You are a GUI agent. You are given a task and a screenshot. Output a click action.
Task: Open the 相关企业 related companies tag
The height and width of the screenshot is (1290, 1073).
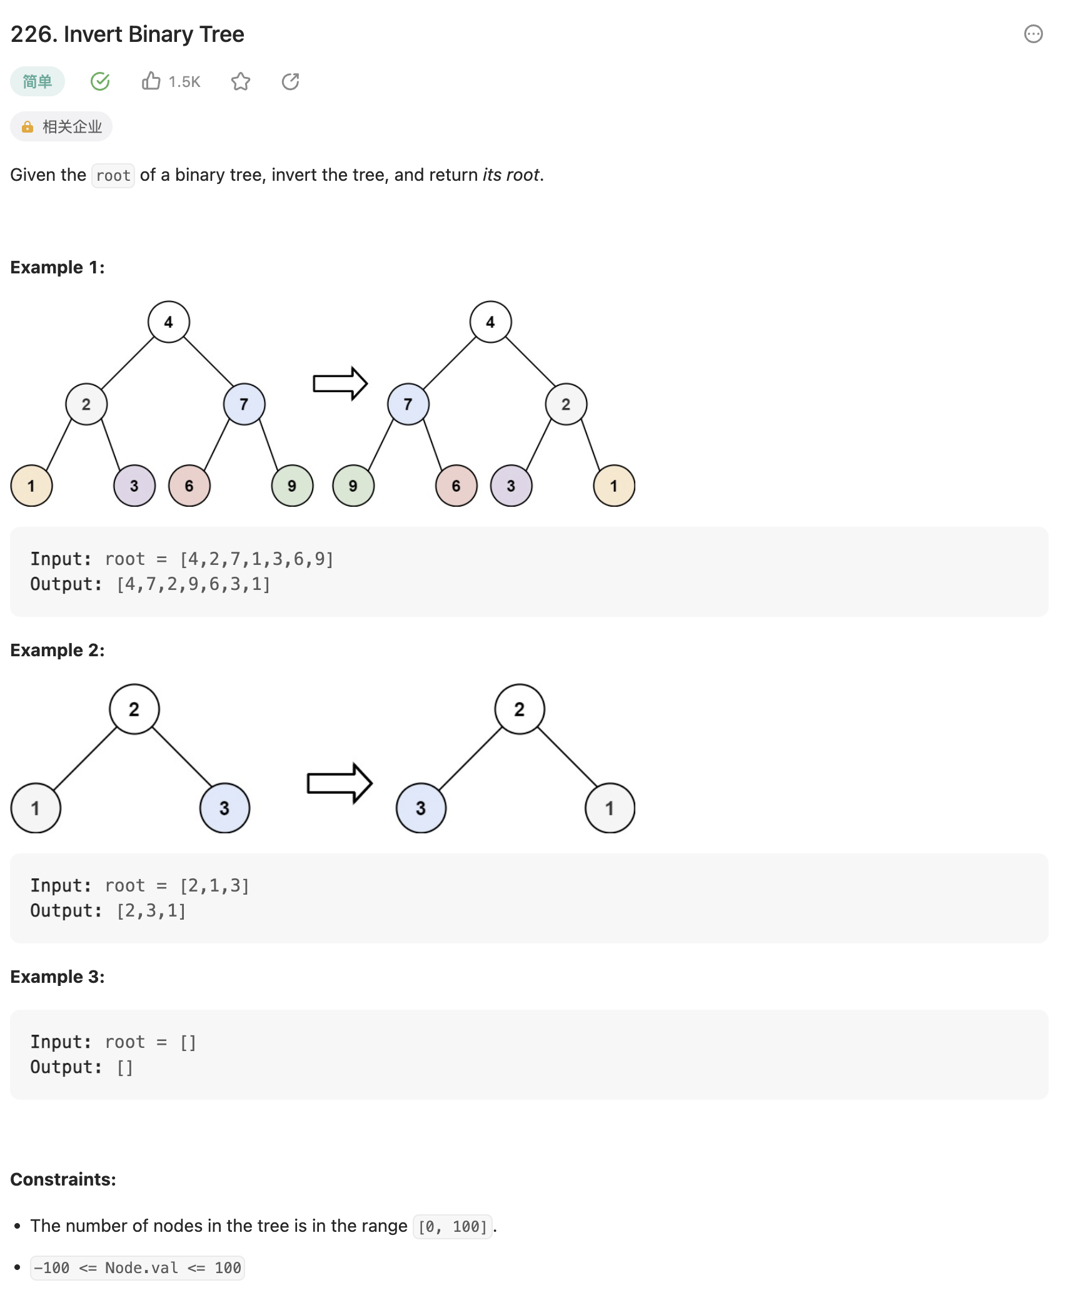(72, 127)
